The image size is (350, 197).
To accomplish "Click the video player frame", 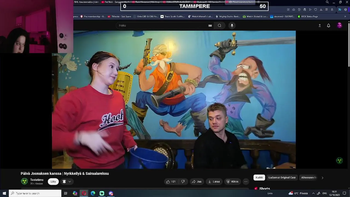I will tap(174, 100).
